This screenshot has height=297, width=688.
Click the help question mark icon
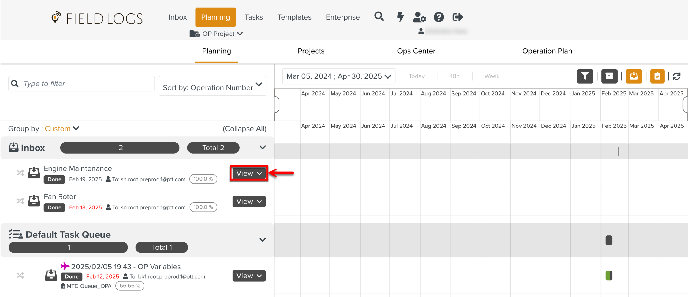click(439, 17)
